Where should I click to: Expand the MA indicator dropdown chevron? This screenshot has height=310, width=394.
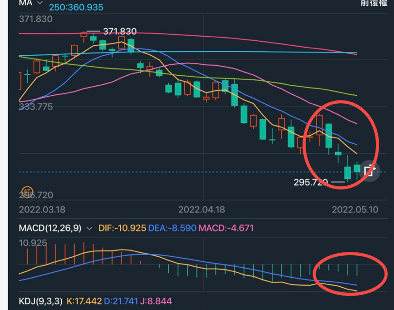coord(39,3)
